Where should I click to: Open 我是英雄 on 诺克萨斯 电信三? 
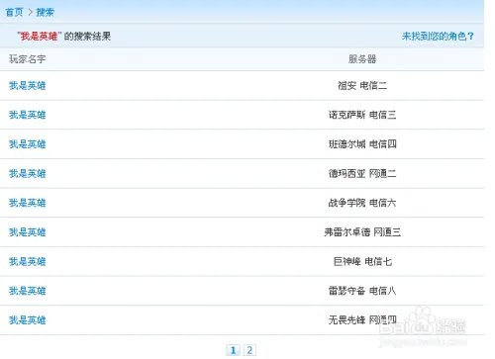pos(27,115)
